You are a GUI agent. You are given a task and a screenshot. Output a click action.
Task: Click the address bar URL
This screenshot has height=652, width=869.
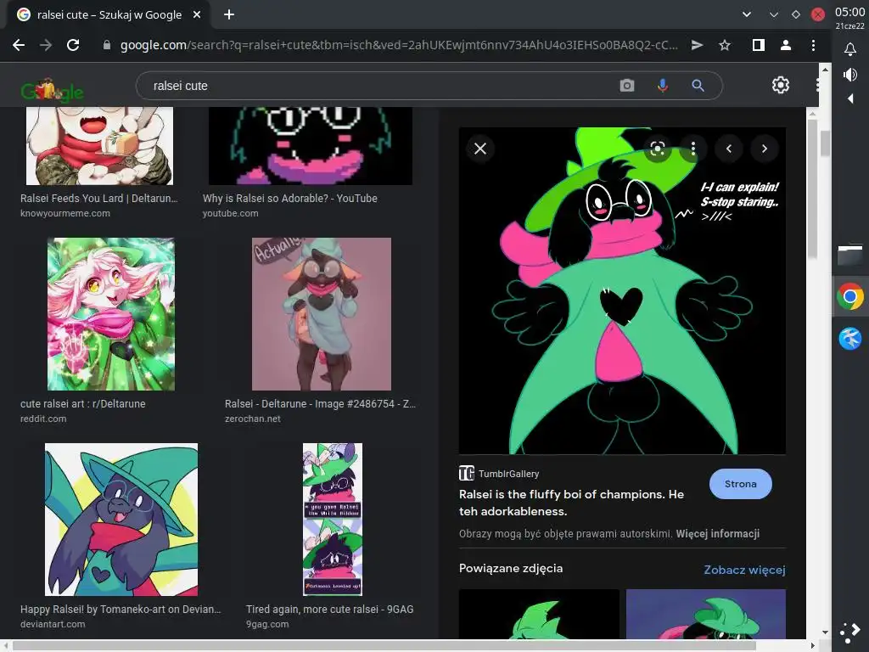tap(399, 46)
